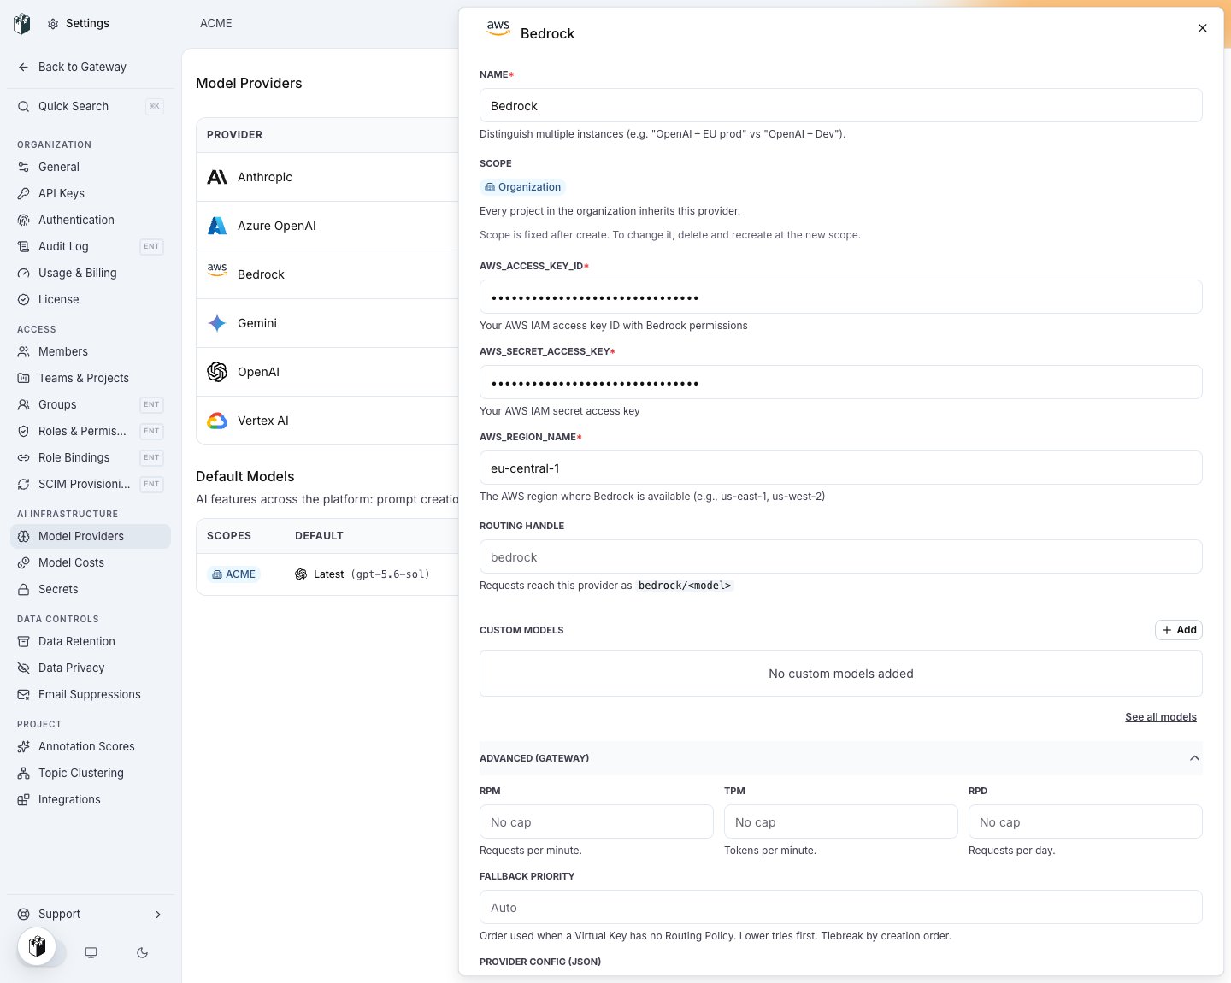Open General settings
Image resolution: width=1231 pixels, height=983 pixels.
coord(91,167)
